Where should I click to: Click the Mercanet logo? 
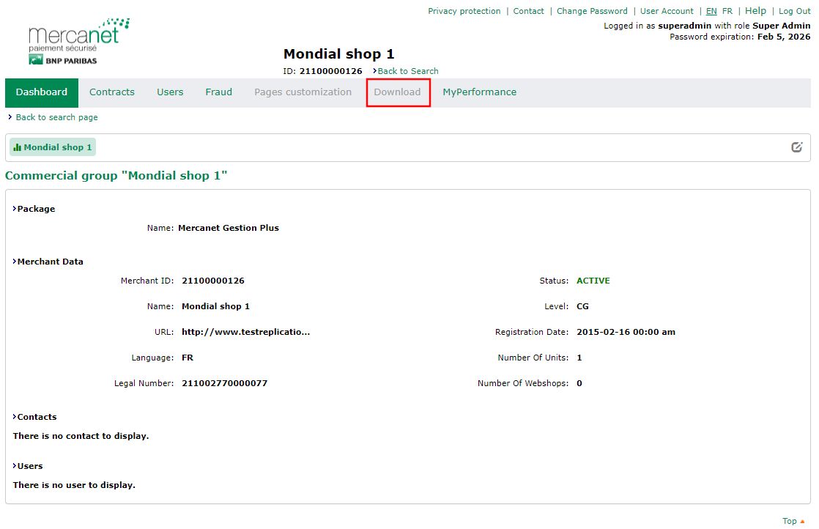77,35
